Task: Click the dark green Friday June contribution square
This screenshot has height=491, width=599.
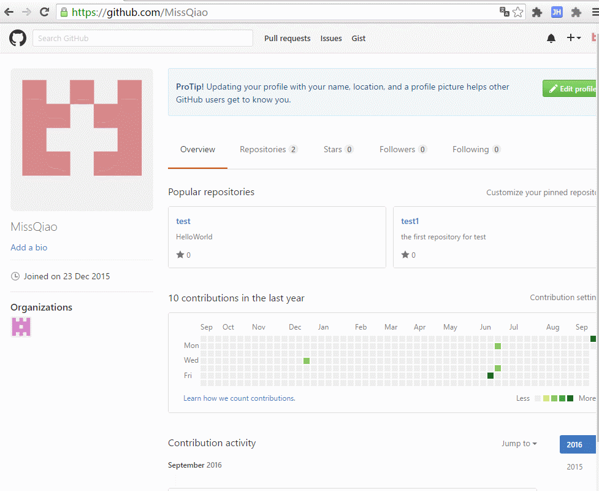Action: pyautogui.click(x=490, y=376)
